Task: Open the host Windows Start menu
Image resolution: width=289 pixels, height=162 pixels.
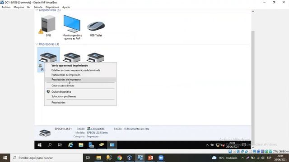Action: tap(5, 158)
